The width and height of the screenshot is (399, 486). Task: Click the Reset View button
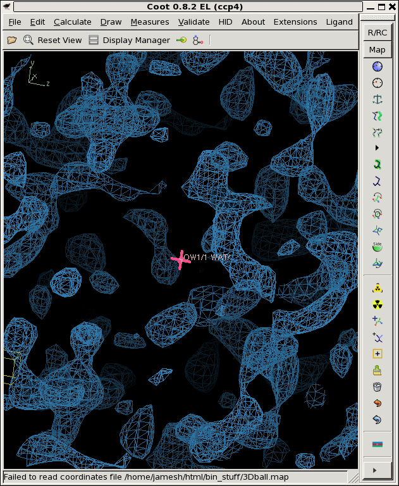(52, 40)
